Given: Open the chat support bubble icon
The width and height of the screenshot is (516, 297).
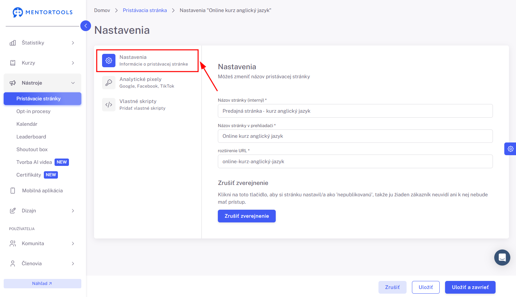Looking at the screenshot, I should click(x=502, y=258).
